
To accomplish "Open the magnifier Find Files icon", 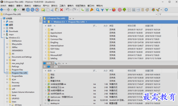I will coord(98,10).
